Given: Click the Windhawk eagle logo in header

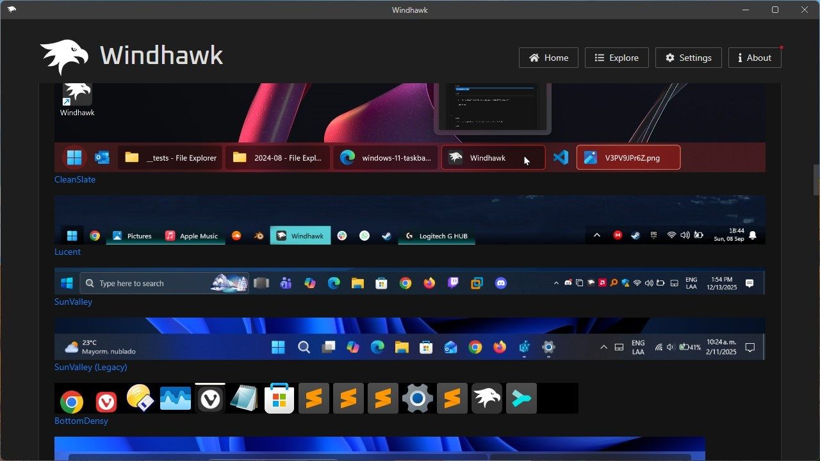Looking at the screenshot, I should [x=64, y=56].
